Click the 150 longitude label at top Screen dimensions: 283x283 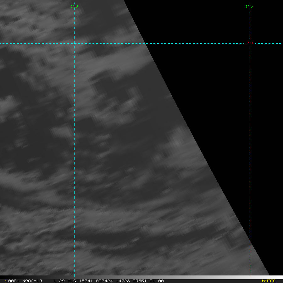coord(74,6)
